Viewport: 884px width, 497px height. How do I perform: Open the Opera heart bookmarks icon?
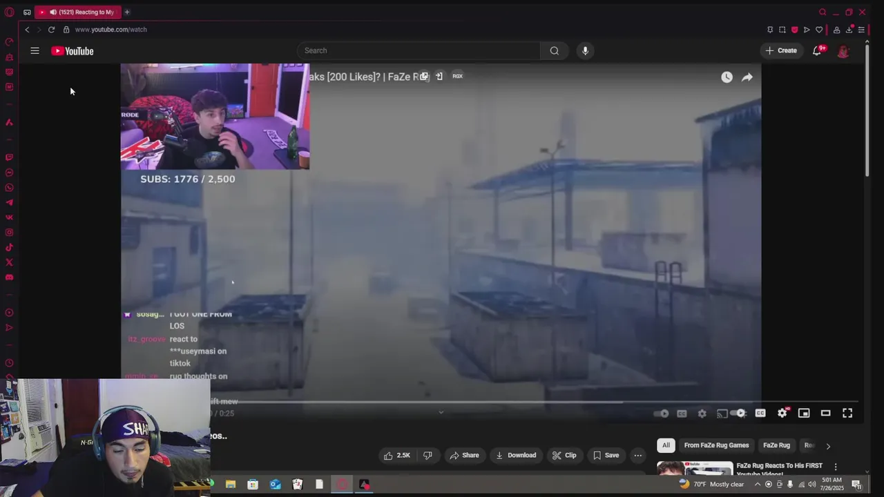tap(819, 30)
